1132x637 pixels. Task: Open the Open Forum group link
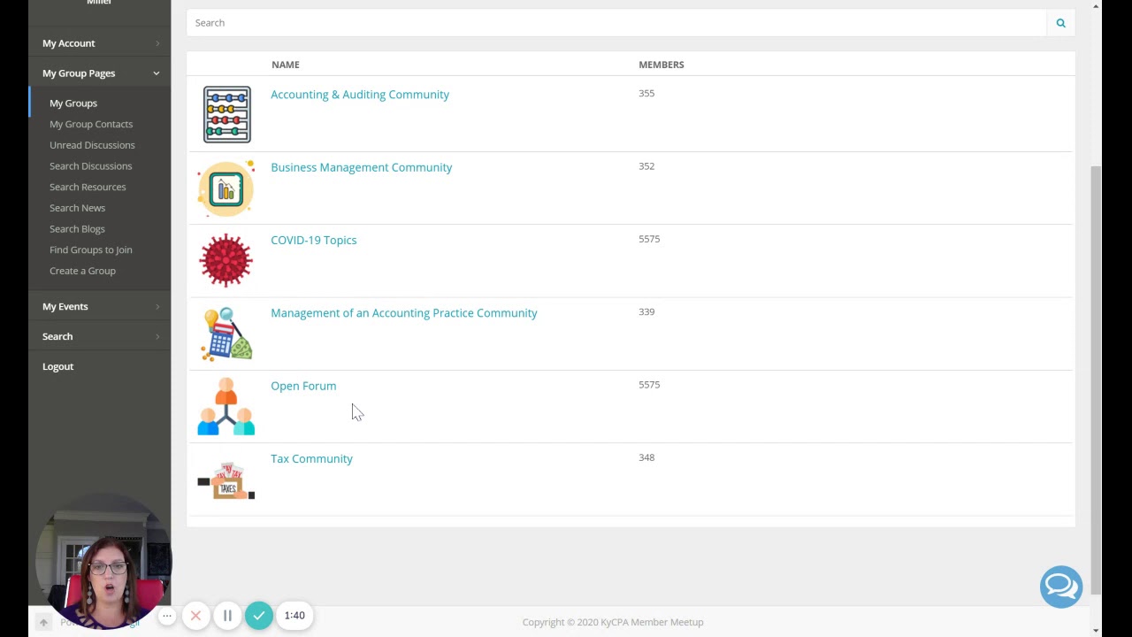pos(303,386)
